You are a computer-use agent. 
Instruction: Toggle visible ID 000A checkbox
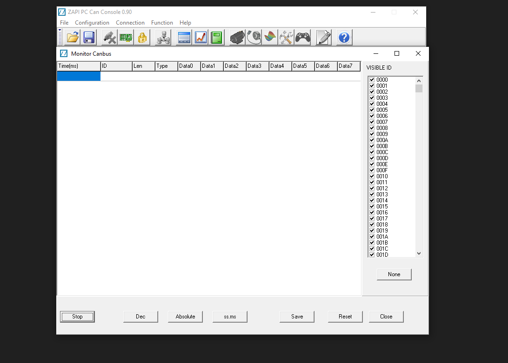(x=372, y=140)
